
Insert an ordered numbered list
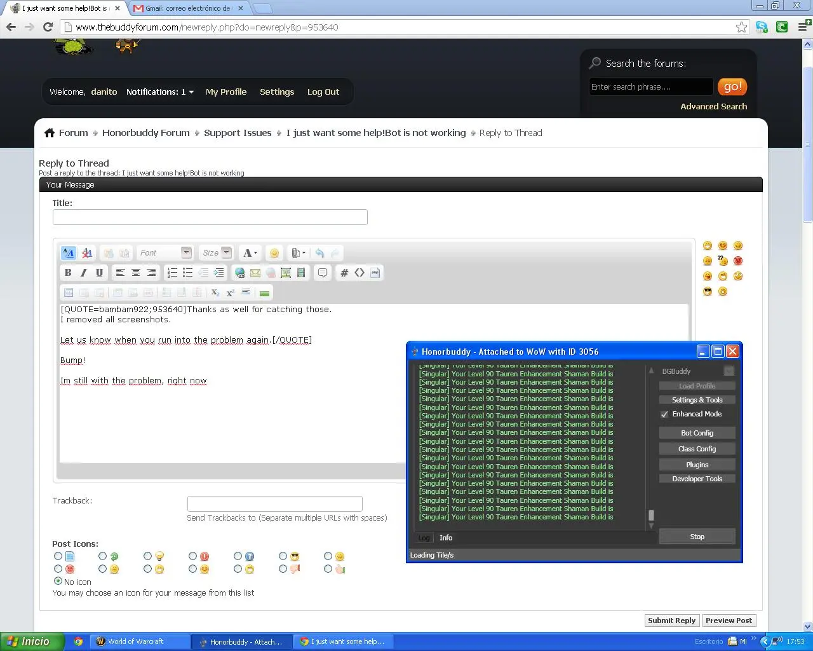172,273
